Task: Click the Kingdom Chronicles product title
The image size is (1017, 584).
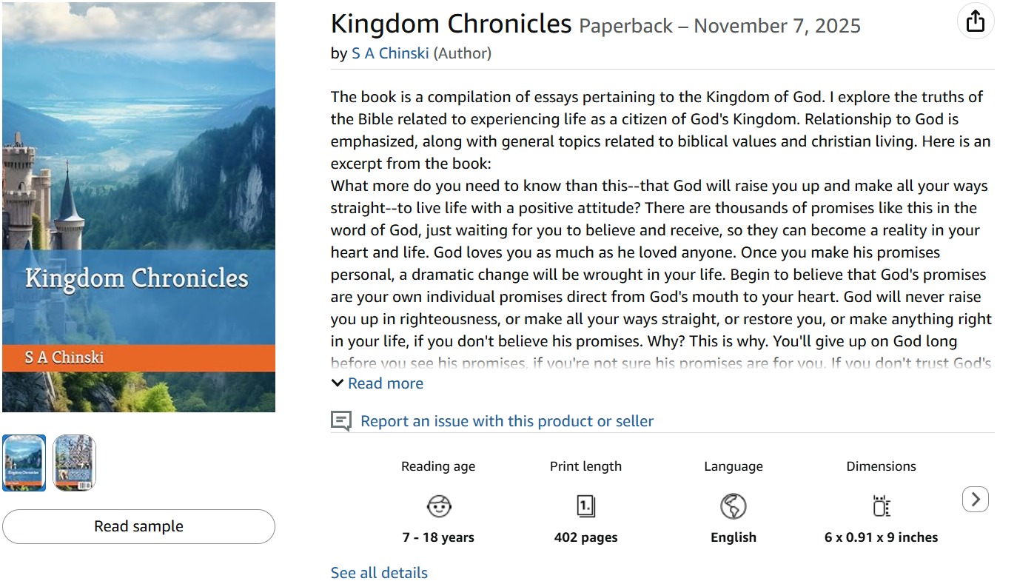Action: tap(451, 24)
